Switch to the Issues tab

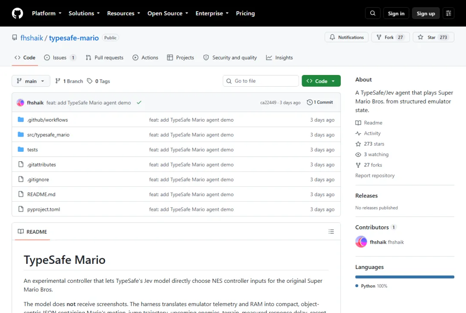(60, 58)
